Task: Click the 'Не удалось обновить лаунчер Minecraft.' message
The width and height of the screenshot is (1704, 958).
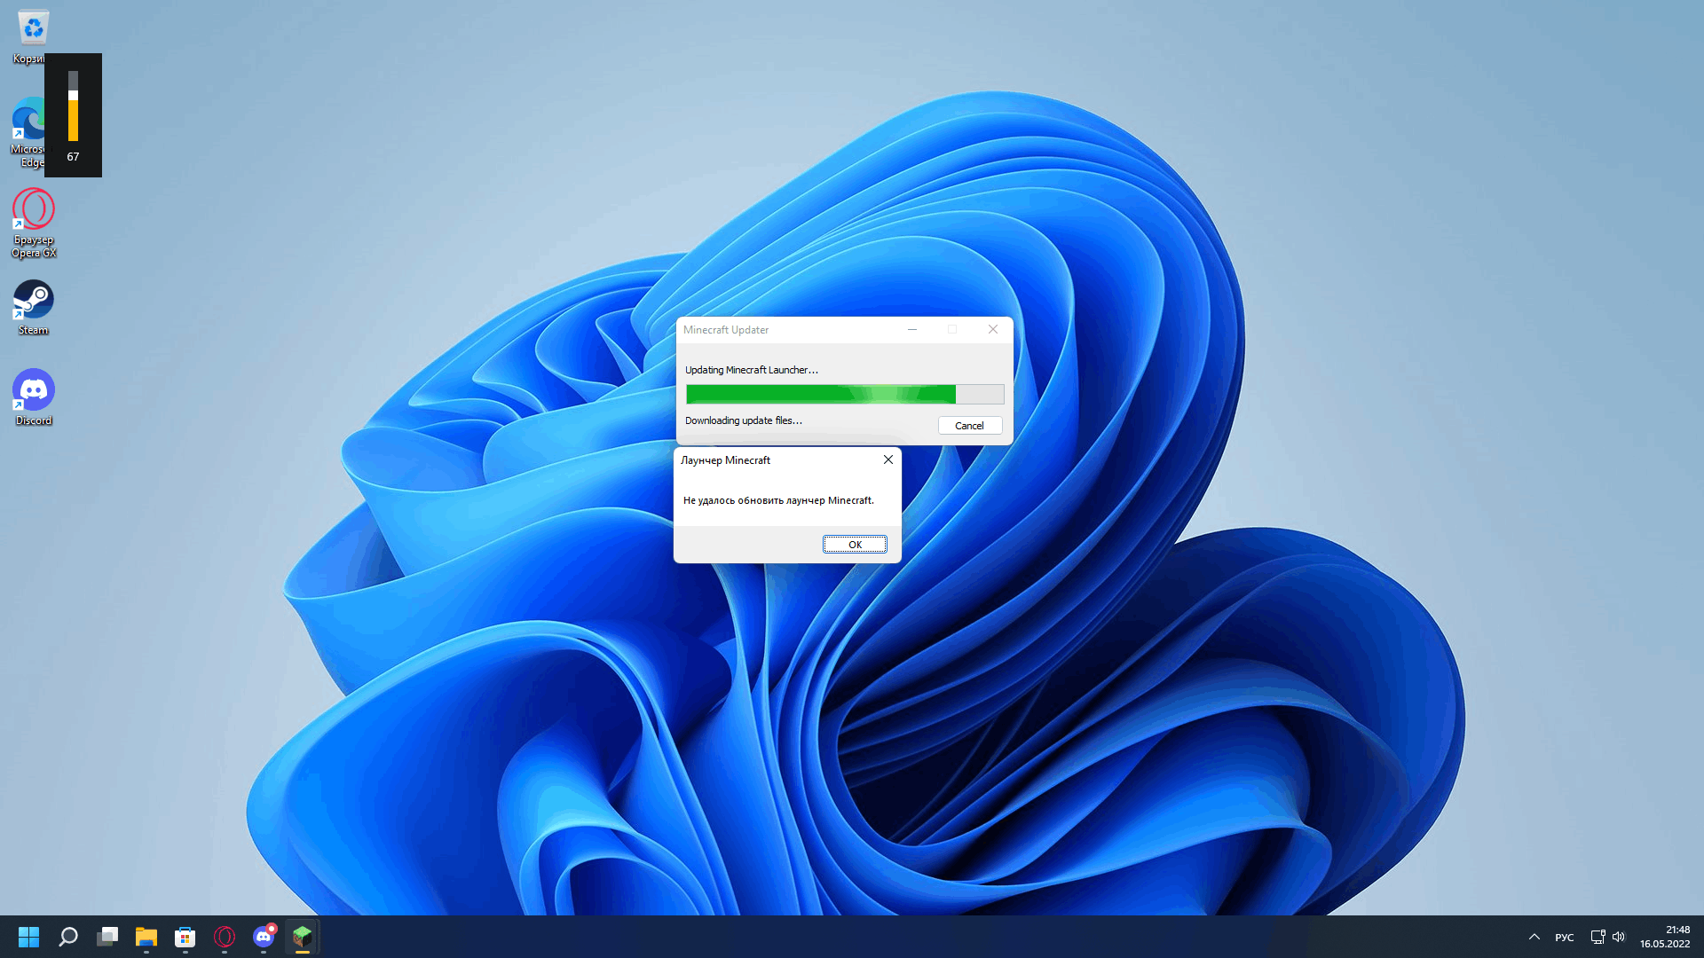Action: tap(778, 500)
